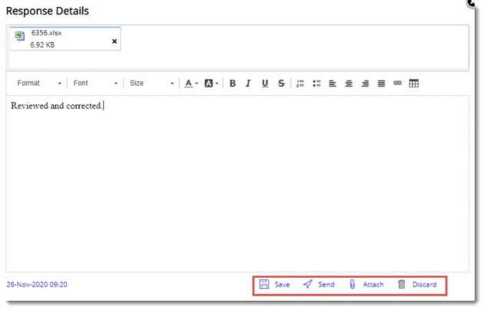Click Save to store the response
Image resolution: width=485 pixels, height=311 pixels.
[x=275, y=284]
